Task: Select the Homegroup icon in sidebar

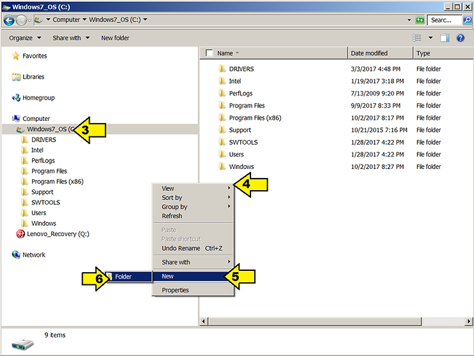Action: pyautogui.click(x=17, y=98)
